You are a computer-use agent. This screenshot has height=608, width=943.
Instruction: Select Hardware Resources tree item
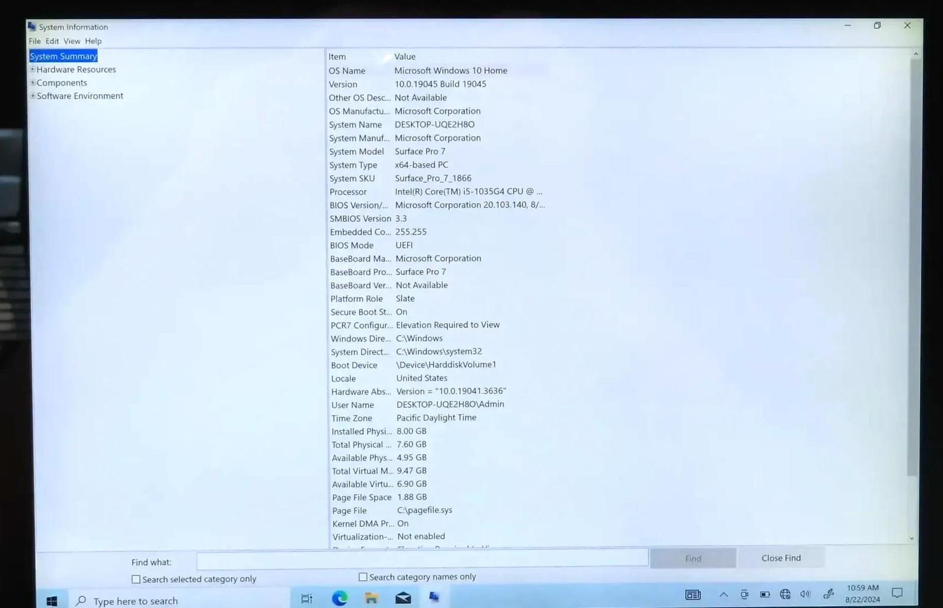(76, 70)
